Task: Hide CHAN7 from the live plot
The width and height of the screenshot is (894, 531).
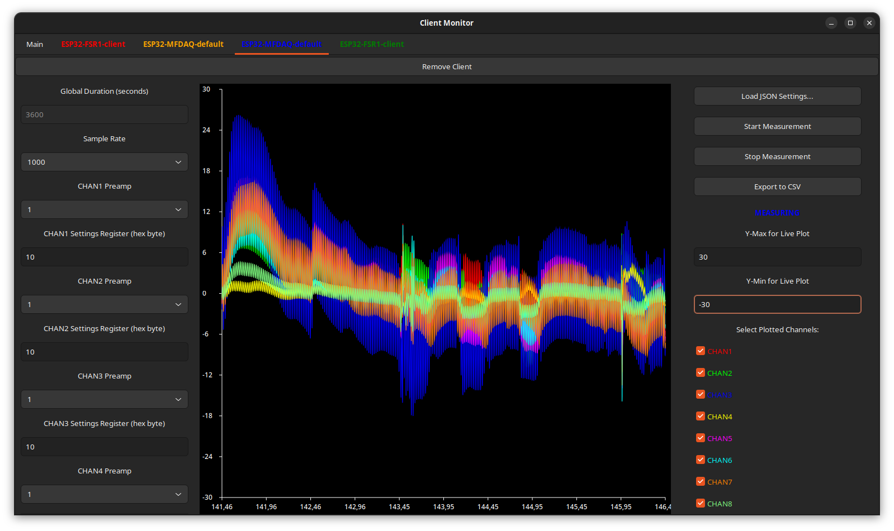Action: pos(701,481)
